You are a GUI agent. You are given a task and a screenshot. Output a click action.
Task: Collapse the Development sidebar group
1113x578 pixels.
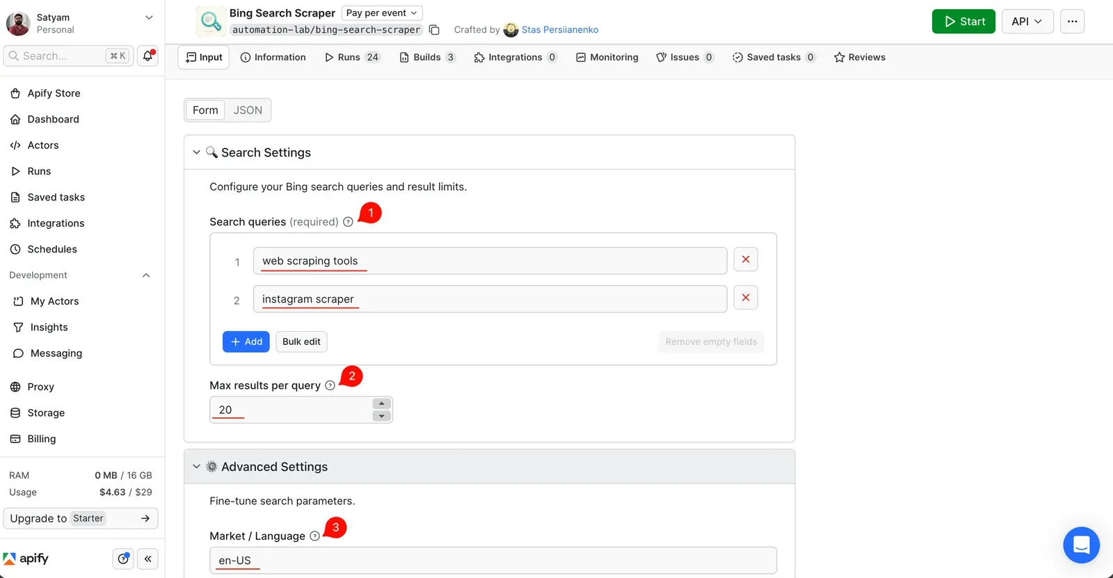coord(146,275)
